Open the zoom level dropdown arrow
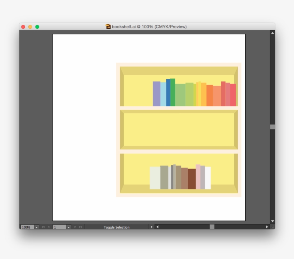This screenshot has height=259, width=294. coord(37,227)
